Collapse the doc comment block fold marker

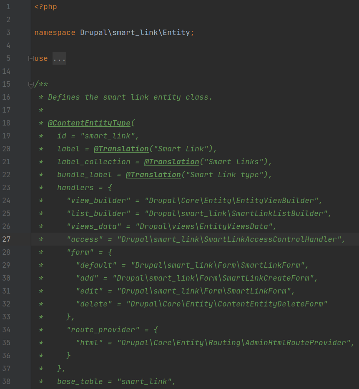click(31, 85)
